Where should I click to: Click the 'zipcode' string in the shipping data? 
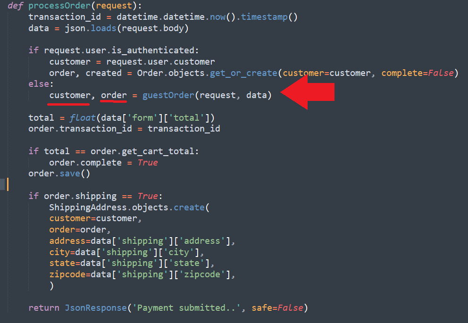(202, 274)
